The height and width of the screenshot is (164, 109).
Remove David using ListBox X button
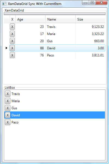(8, 115)
